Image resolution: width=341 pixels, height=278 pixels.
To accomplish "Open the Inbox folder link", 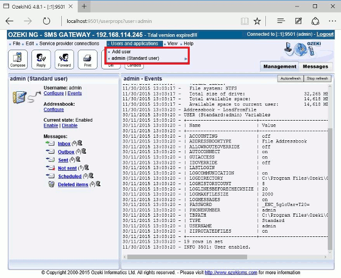I will 64,144.
